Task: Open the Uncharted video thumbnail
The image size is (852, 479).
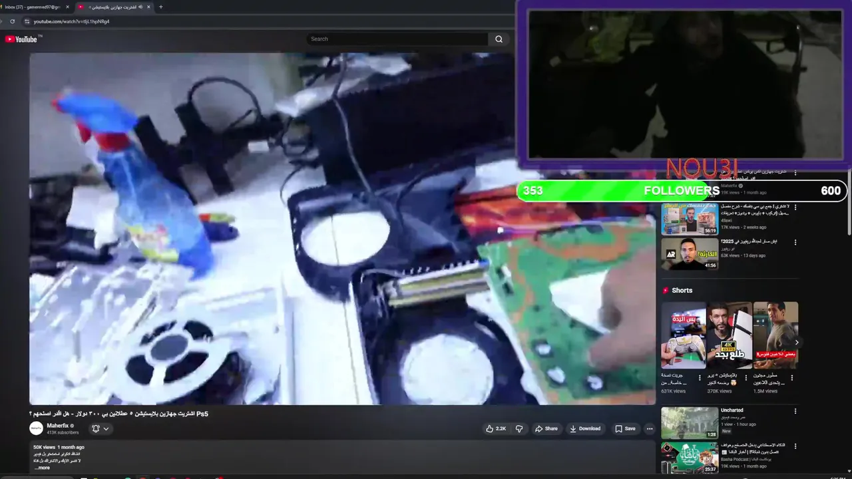Action: click(690, 422)
